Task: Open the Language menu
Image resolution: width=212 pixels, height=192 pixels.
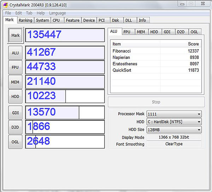Action: click(58, 13)
